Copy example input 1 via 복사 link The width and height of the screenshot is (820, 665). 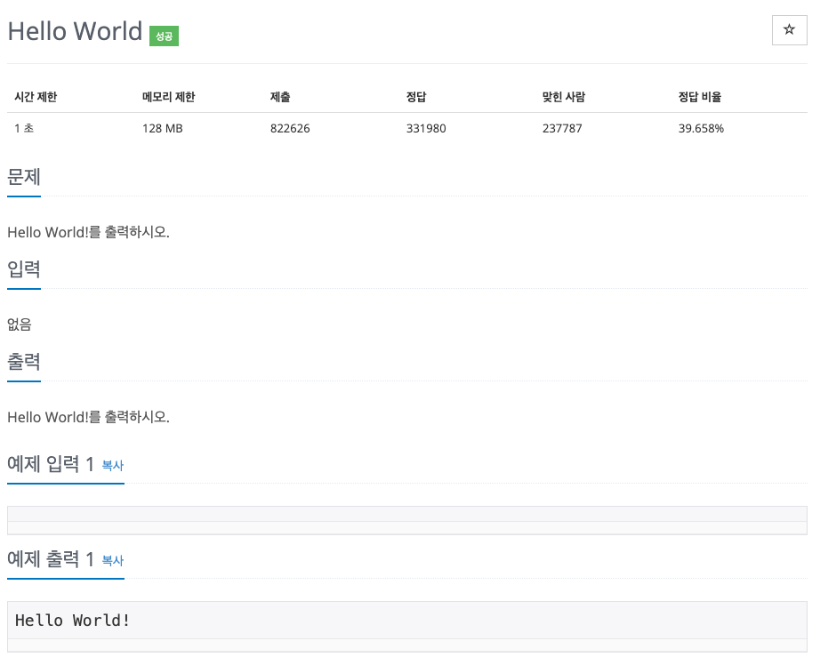click(112, 465)
